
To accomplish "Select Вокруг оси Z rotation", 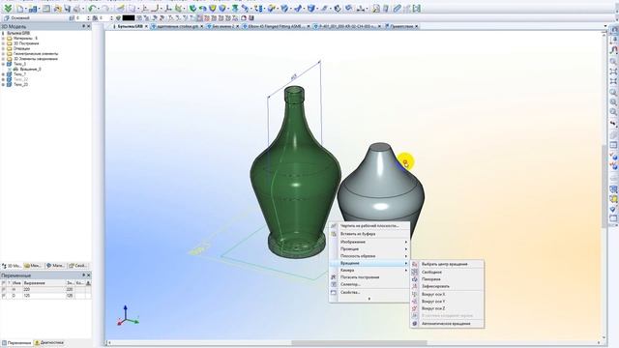I will coord(447,308).
